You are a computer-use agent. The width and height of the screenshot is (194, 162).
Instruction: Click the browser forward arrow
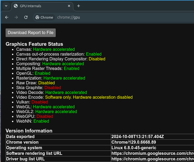[x=16, y=17]
